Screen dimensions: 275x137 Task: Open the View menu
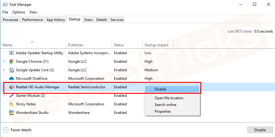33,12
